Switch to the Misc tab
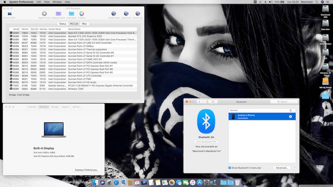Viewport: 333px width, 187px height. (85, 24)
